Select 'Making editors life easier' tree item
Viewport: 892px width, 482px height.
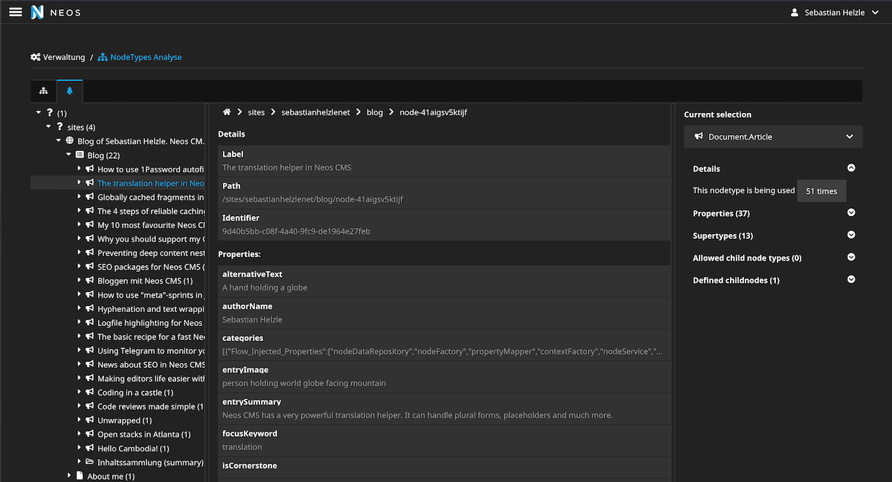click(x=151, y=379)
